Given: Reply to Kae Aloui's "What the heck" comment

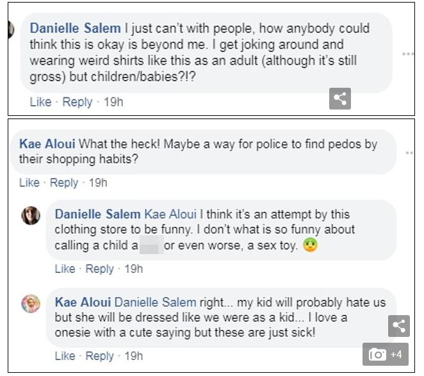Looking at the screenshot, I should [x=64, y=183].
